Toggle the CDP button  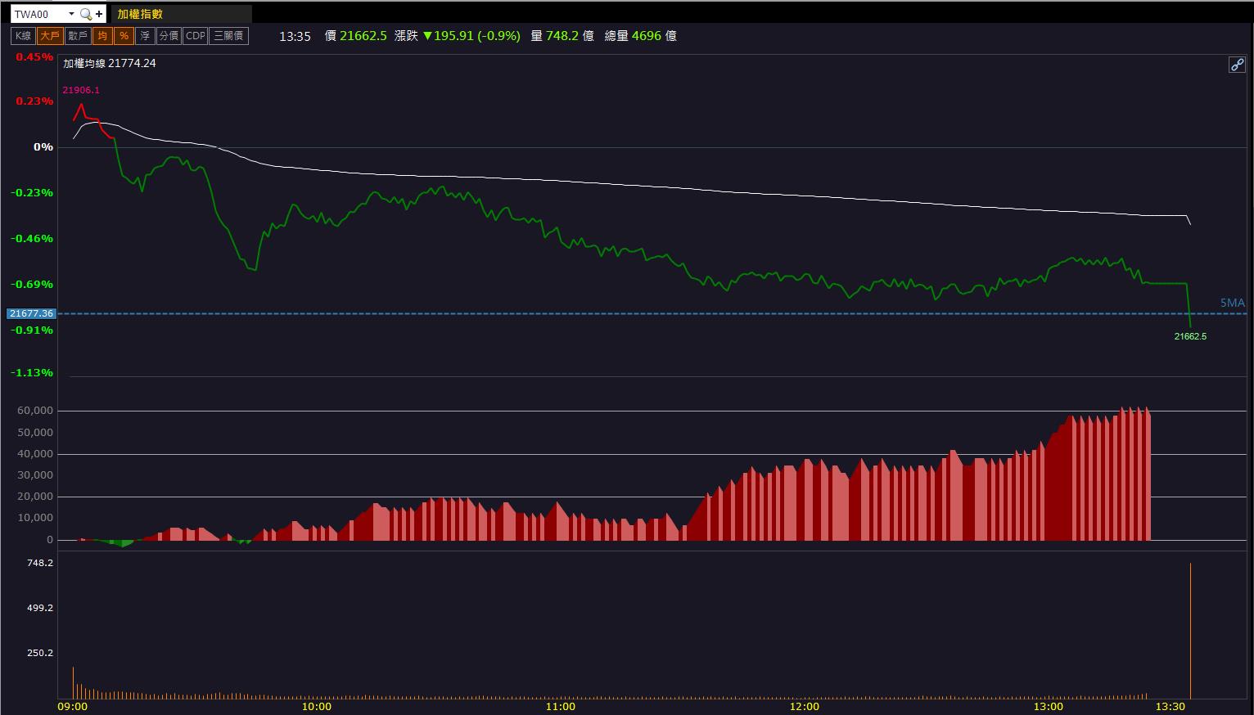coord(195,36)
